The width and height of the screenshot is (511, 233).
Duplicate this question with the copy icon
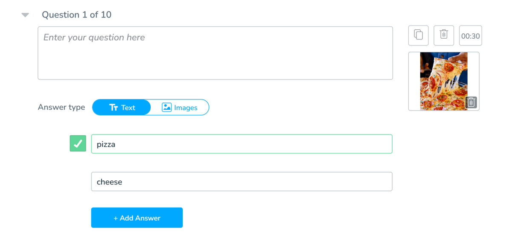click(x=418, y=35)
